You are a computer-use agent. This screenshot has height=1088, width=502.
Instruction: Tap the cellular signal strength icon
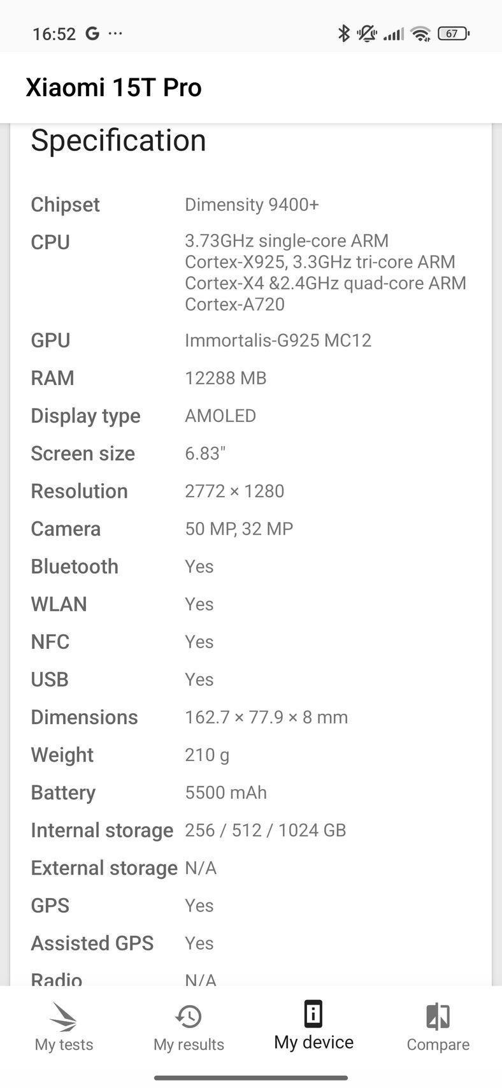pos(393,33)
